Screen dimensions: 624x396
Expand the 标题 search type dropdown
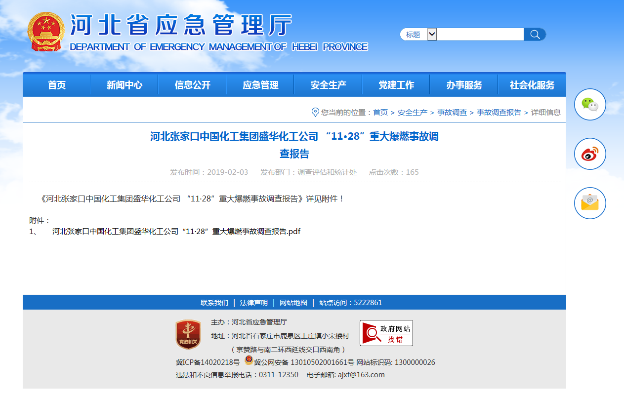[432, 35]
